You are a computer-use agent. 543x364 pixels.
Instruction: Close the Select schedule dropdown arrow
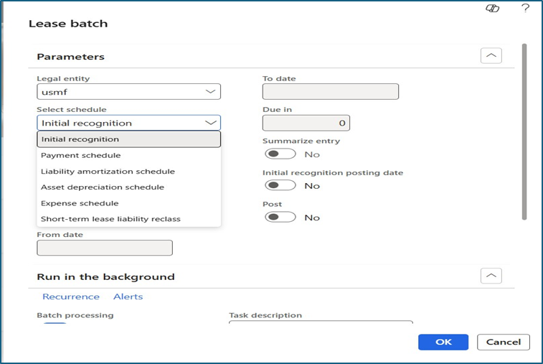tap(211, 123)
